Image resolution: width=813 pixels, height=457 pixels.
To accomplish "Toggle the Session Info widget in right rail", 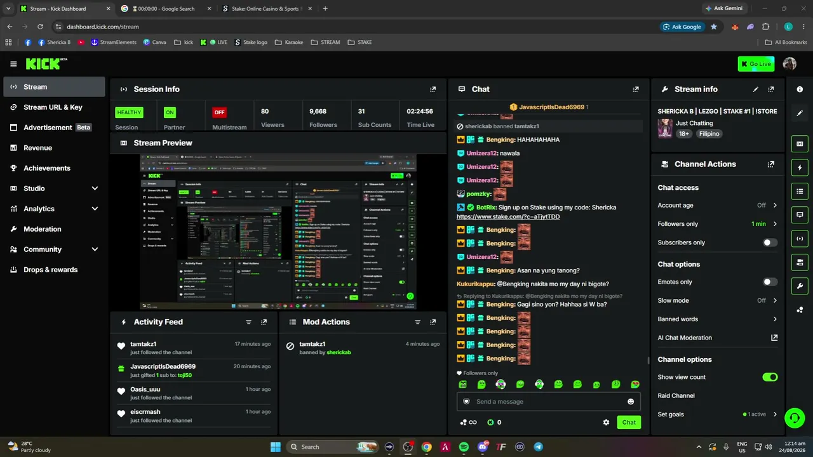I will point(800,239).
